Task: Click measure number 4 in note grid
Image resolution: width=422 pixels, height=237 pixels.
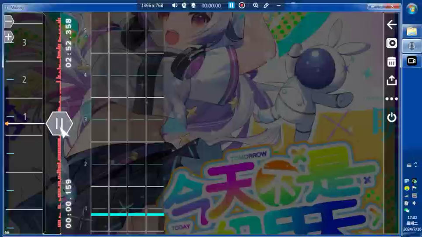Action: coord(85,74)
